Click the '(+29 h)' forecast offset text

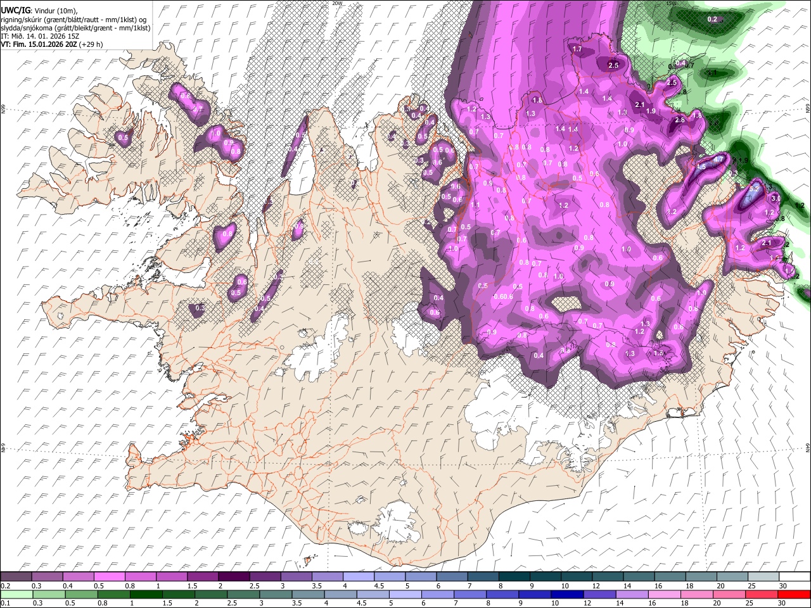click(91, 44)
